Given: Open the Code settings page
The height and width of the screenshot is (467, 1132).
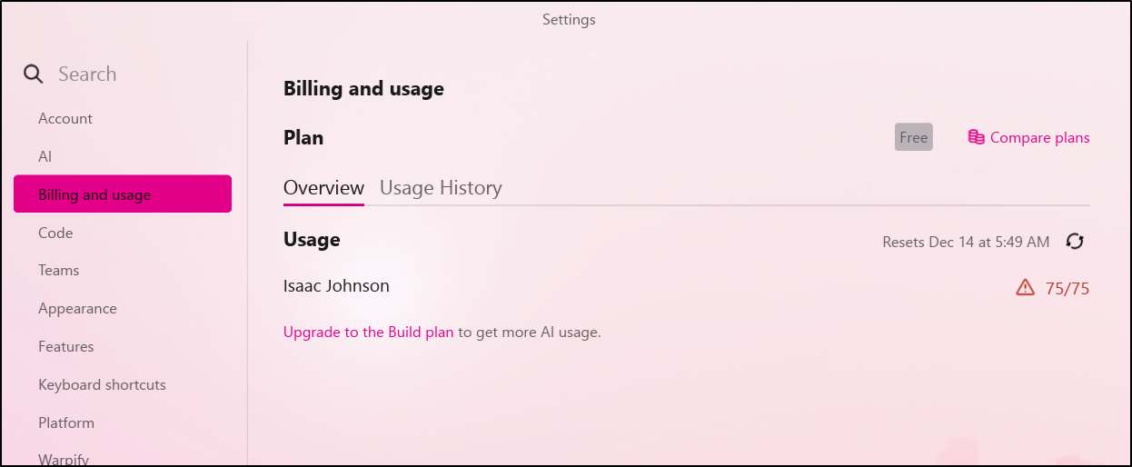Looking at the screenshot, I should (55, 233).
